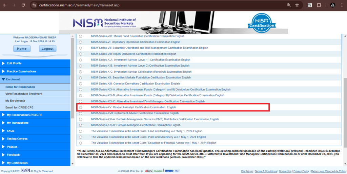Viewport: 347px width, 174px height.
Task: Click sidebar scrollbar up arrow
Action: pos(73,36)
